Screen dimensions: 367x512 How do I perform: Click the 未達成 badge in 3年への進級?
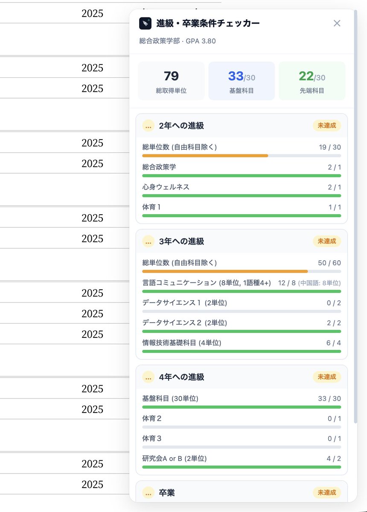click(x=327, y=241)
